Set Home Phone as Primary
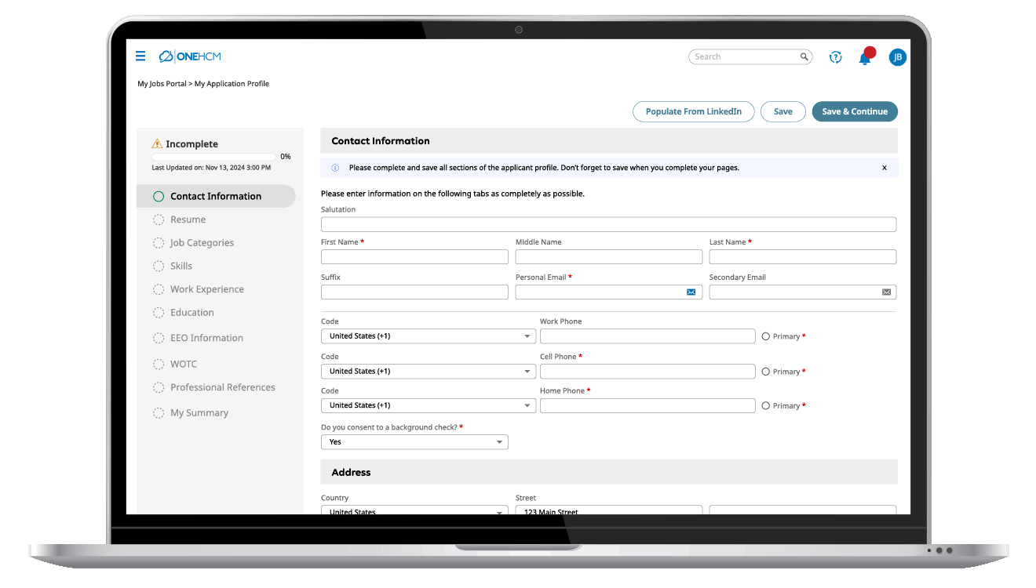This screenshot has height=588, width=1036. click(766, 405)
